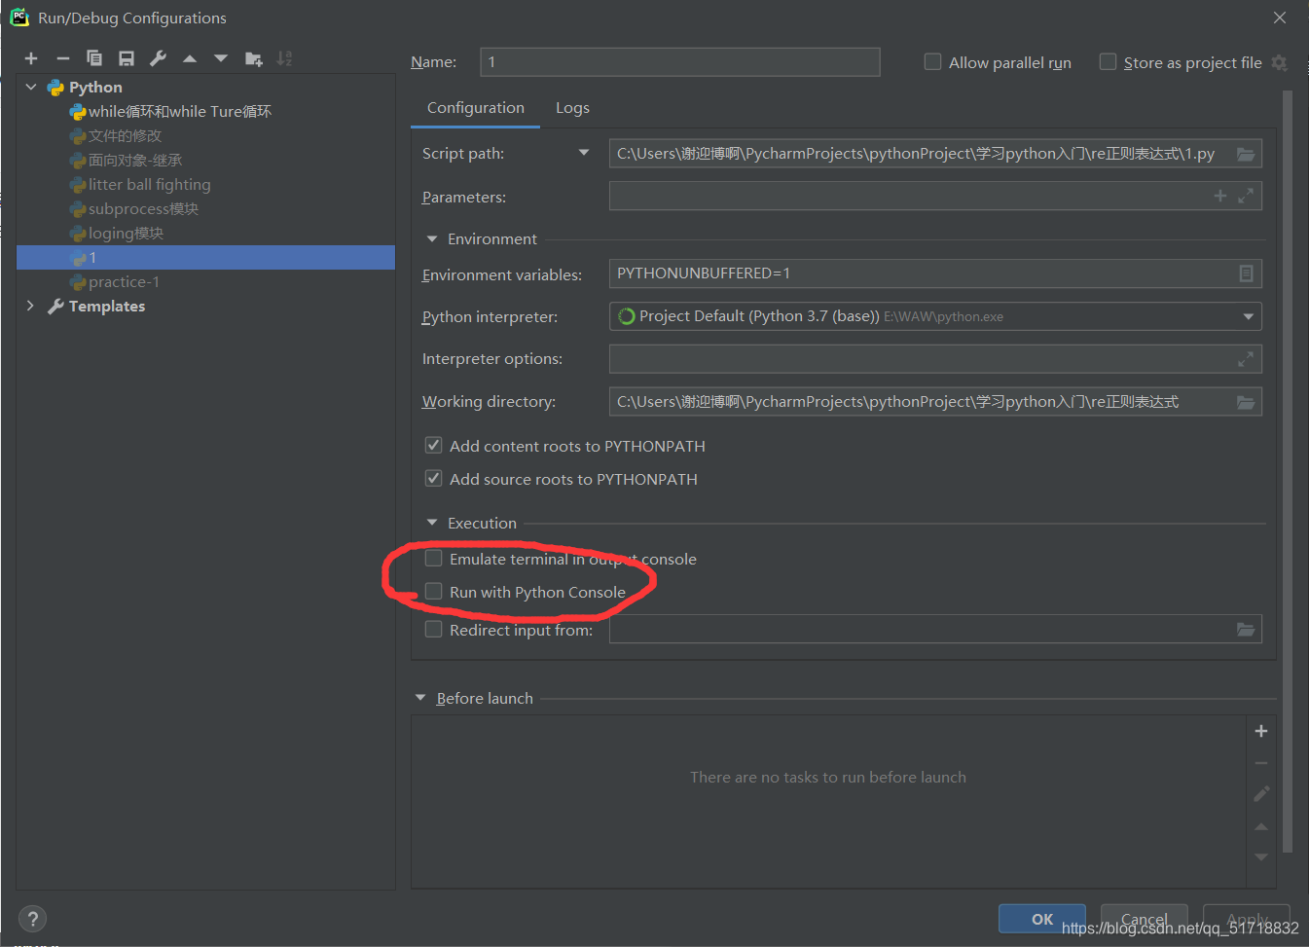Move before launch task up
This screenshot has height=947, width=1309.
coord(1261,826)
